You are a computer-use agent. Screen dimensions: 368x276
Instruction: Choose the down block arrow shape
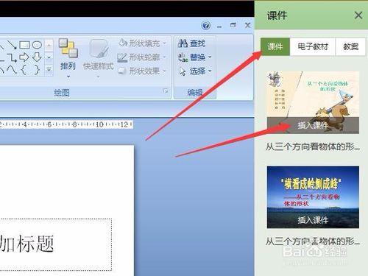coord(37,57)
